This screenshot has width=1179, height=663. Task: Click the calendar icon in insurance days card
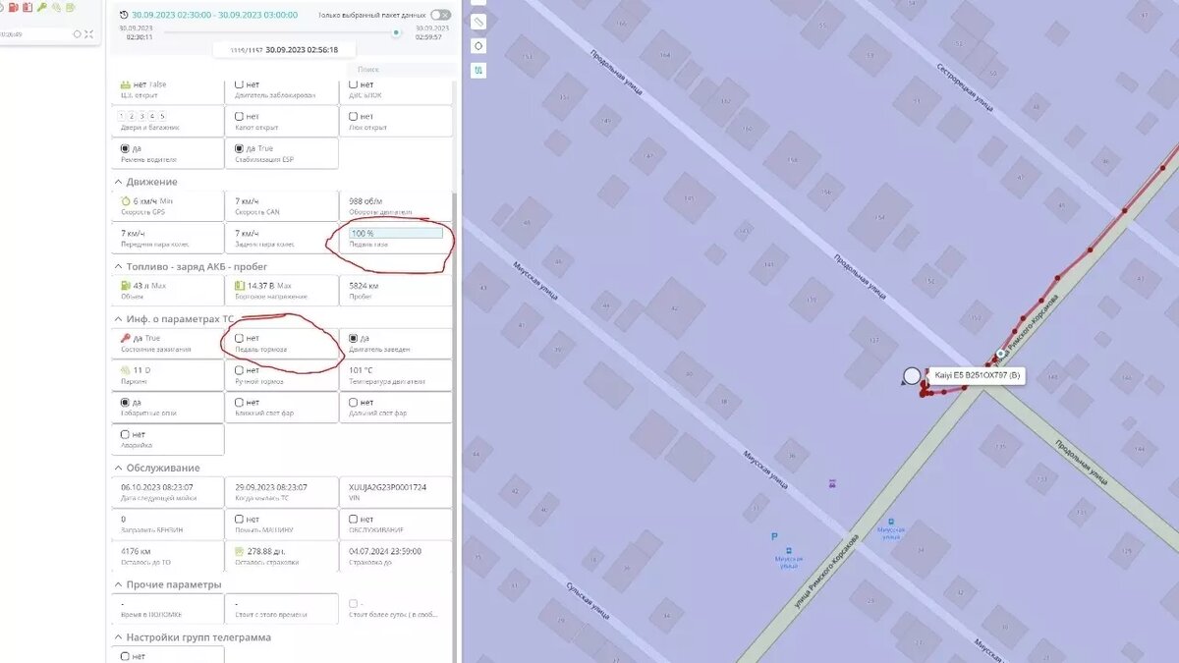(x=240, y=551)
